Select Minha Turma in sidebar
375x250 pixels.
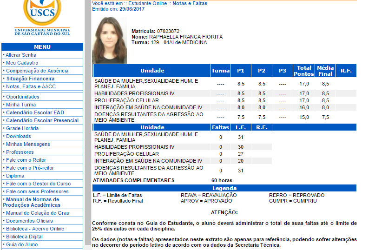(x=21, y=105)
